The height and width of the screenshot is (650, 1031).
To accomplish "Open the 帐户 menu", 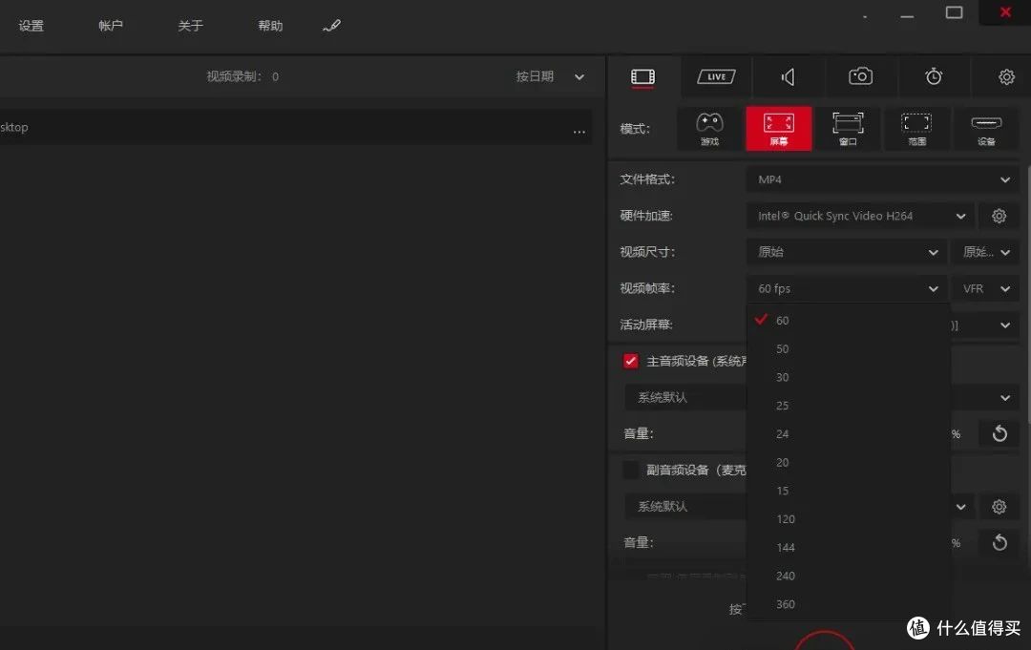I will click(111, 26).
